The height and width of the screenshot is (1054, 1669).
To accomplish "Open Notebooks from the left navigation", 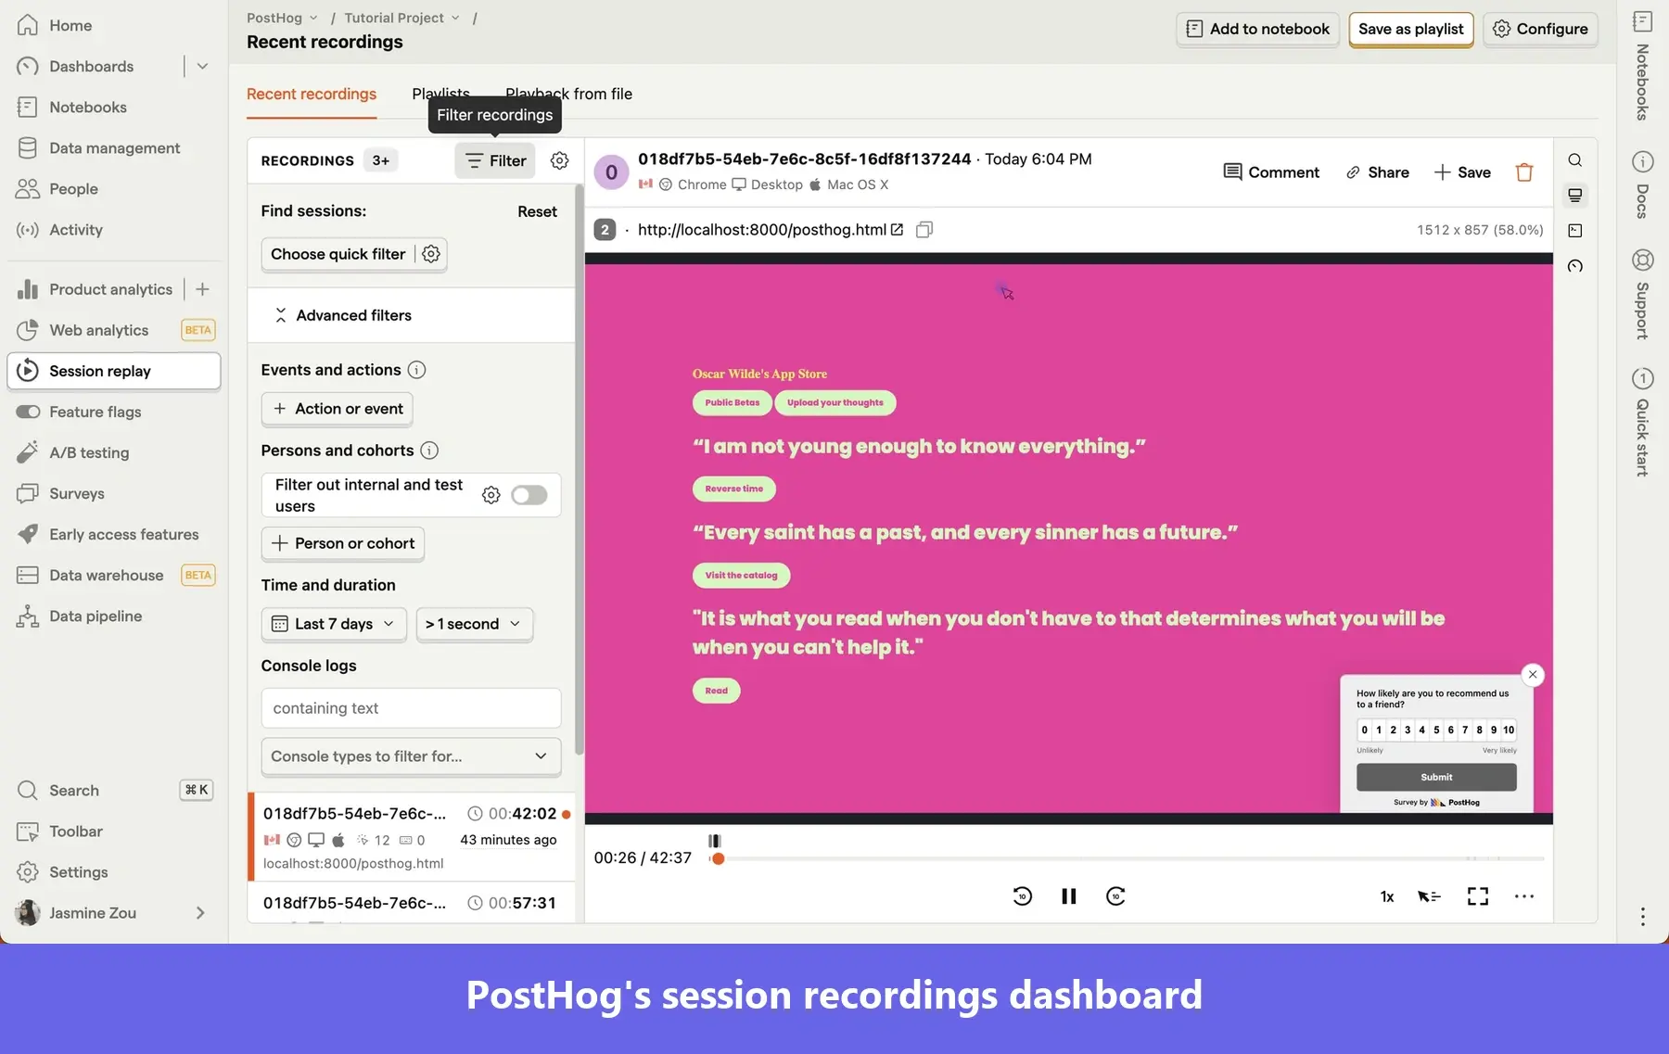I will [87, 107].
